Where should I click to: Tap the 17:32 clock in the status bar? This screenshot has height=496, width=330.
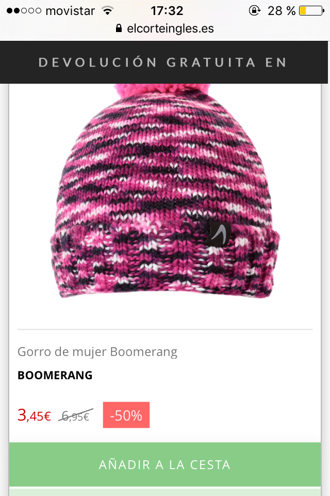coord(167,11)
